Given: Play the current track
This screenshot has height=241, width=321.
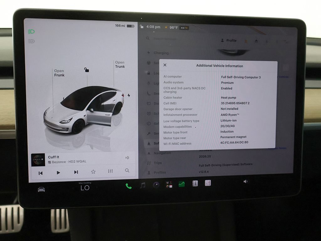Looking at the screenshot, I should 58,173.
